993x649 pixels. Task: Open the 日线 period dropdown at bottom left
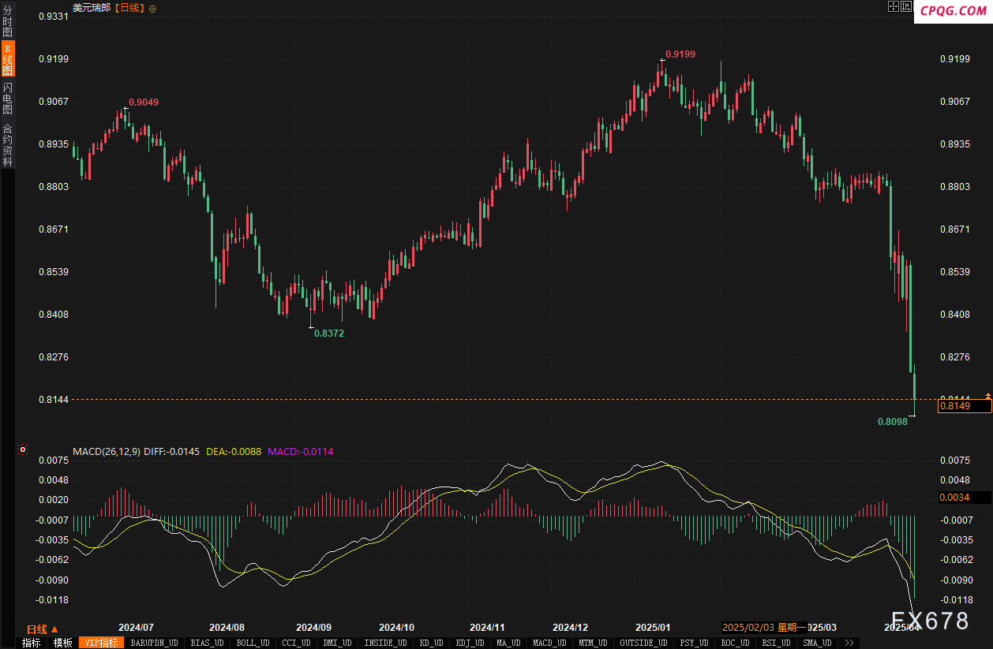[x=42, y=628]
